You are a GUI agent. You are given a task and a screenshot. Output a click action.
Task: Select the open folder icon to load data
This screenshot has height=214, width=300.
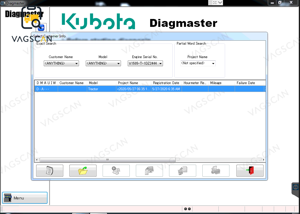[x=83, y=170]
